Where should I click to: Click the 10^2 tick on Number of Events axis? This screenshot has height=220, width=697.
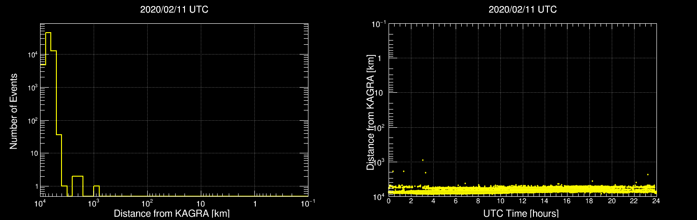[x=32, y=121]
